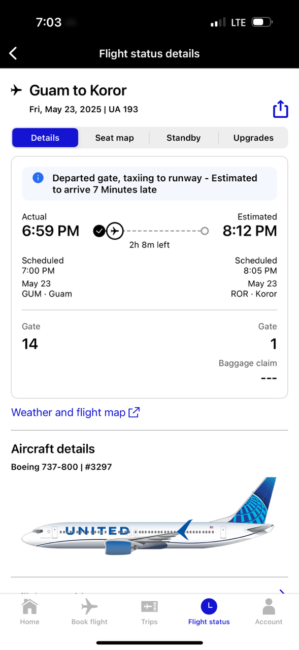The height and width of the screenshot is (650, 299).
Task: Tap the delay status message banner
Action: coord(149,184)
